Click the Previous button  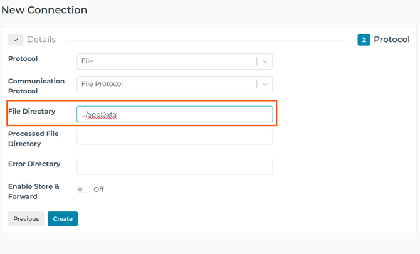[x=26, y=219]
